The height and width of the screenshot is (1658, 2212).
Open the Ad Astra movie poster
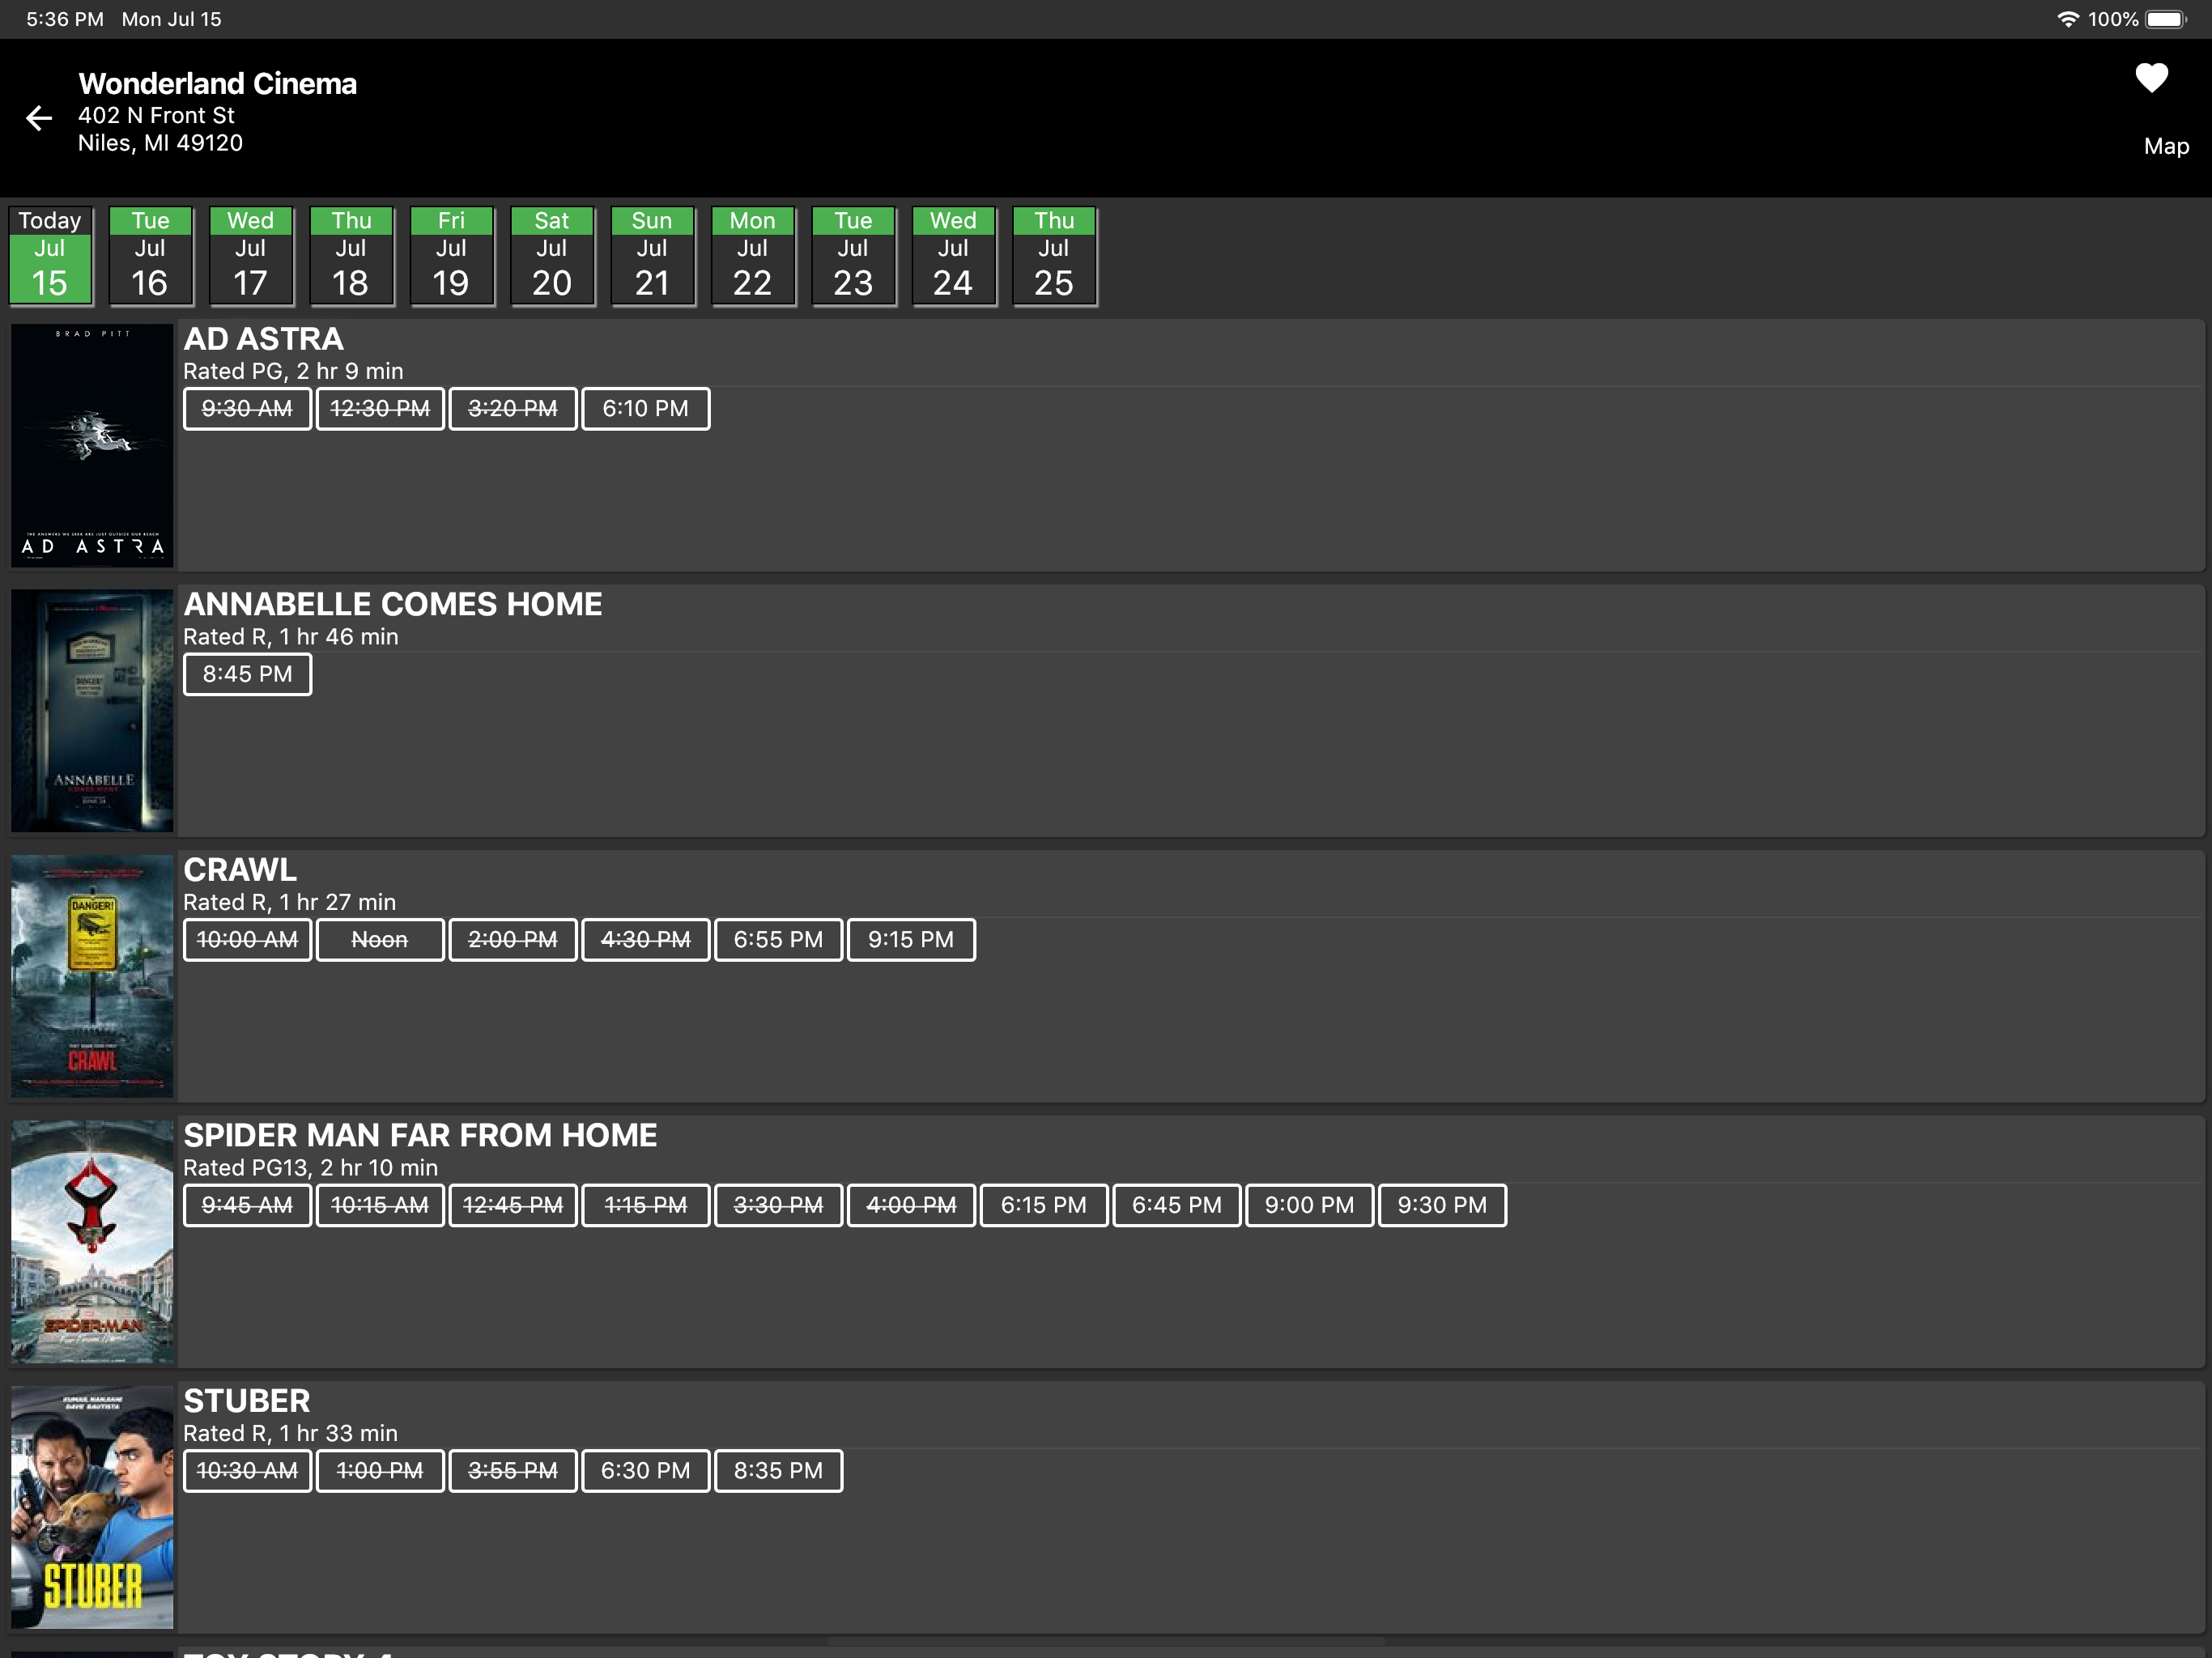92,445
